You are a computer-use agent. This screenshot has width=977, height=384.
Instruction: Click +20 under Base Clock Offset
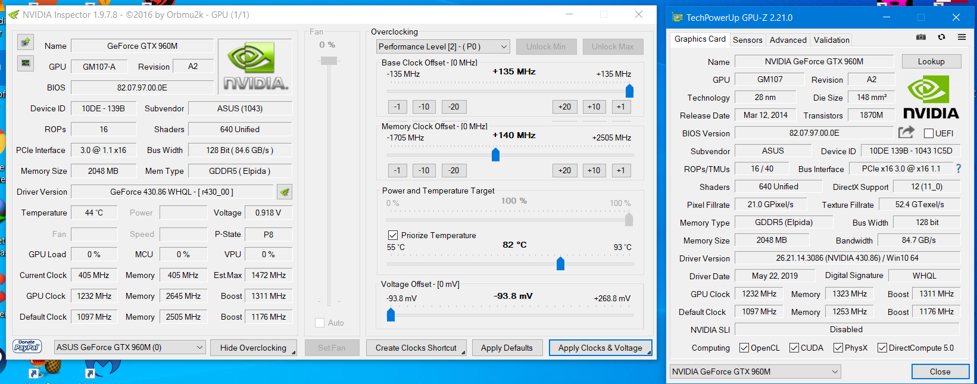[565, 107]
